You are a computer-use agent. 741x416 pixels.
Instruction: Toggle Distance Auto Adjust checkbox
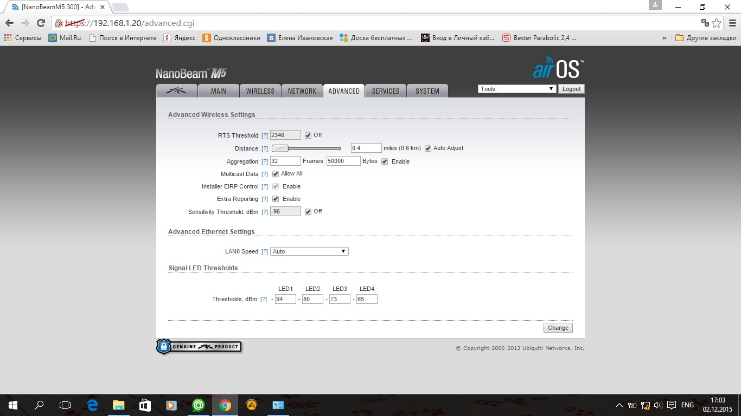pyautogui.click(x=428, y=148)
